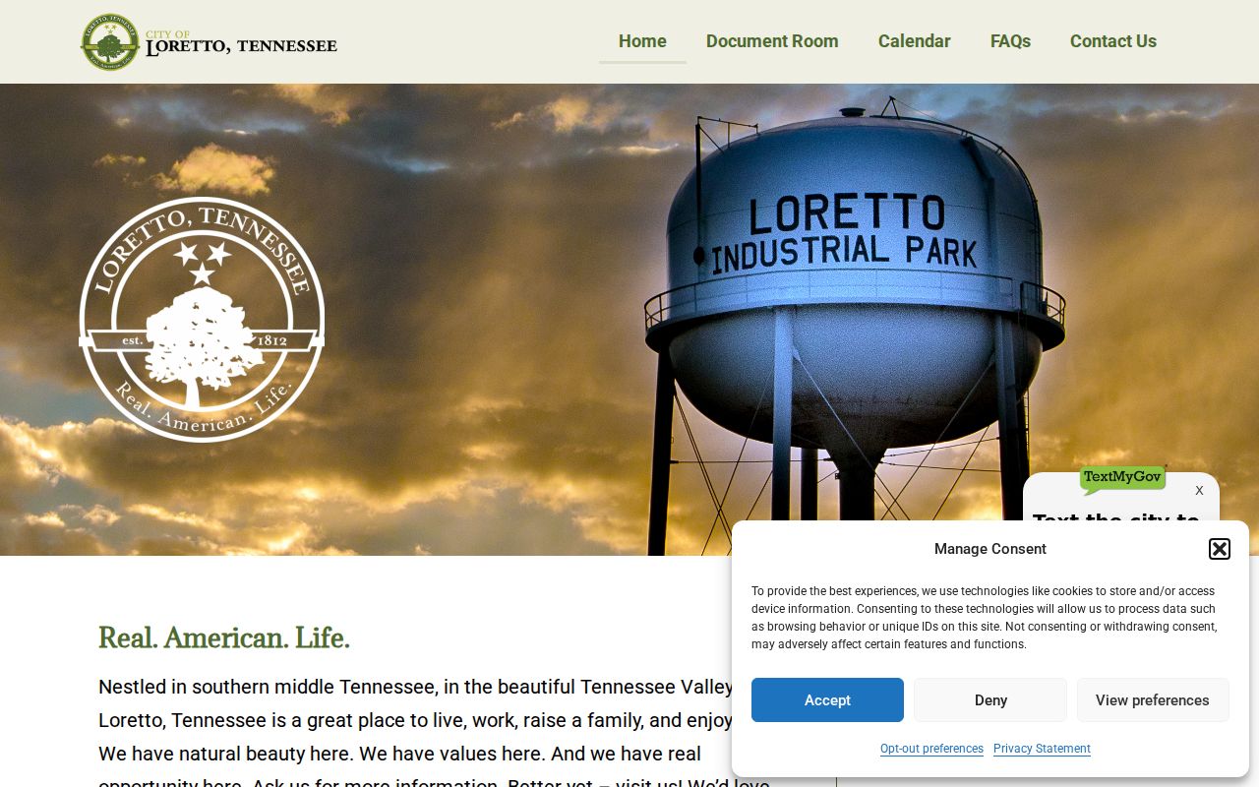Open the FAQs page
The width and height of the screenshot is (1259, 787).
click(1010, 41)
